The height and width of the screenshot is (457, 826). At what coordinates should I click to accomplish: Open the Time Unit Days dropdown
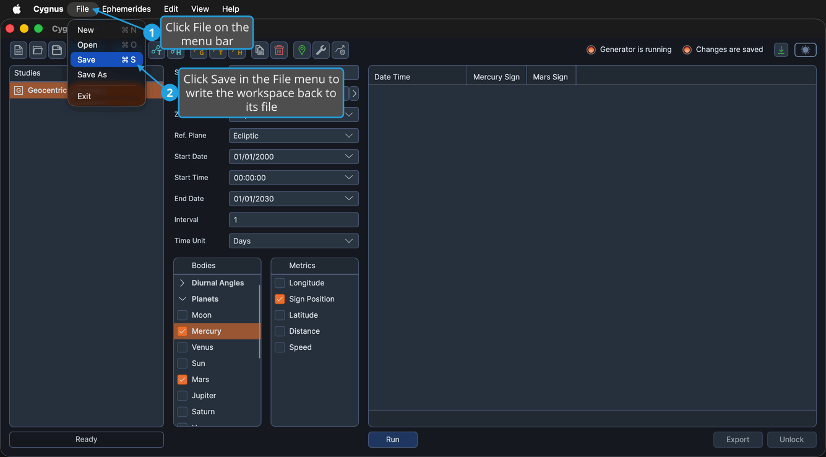[294, 241]
